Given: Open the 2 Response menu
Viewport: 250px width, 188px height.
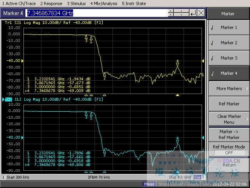Looking at the screenshot, I should 51,4.
